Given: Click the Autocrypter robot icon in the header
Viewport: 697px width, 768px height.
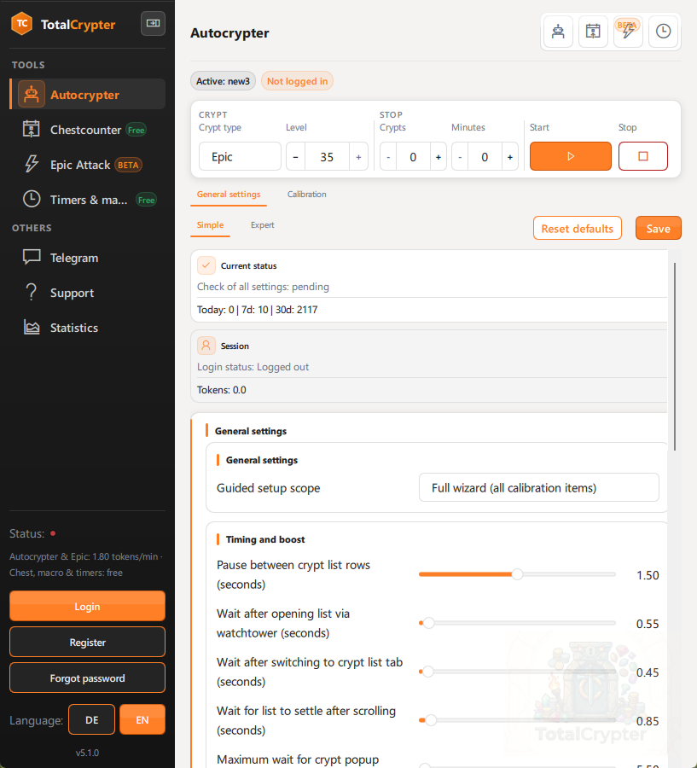Looking at the screenshot, I should point(558,32).
